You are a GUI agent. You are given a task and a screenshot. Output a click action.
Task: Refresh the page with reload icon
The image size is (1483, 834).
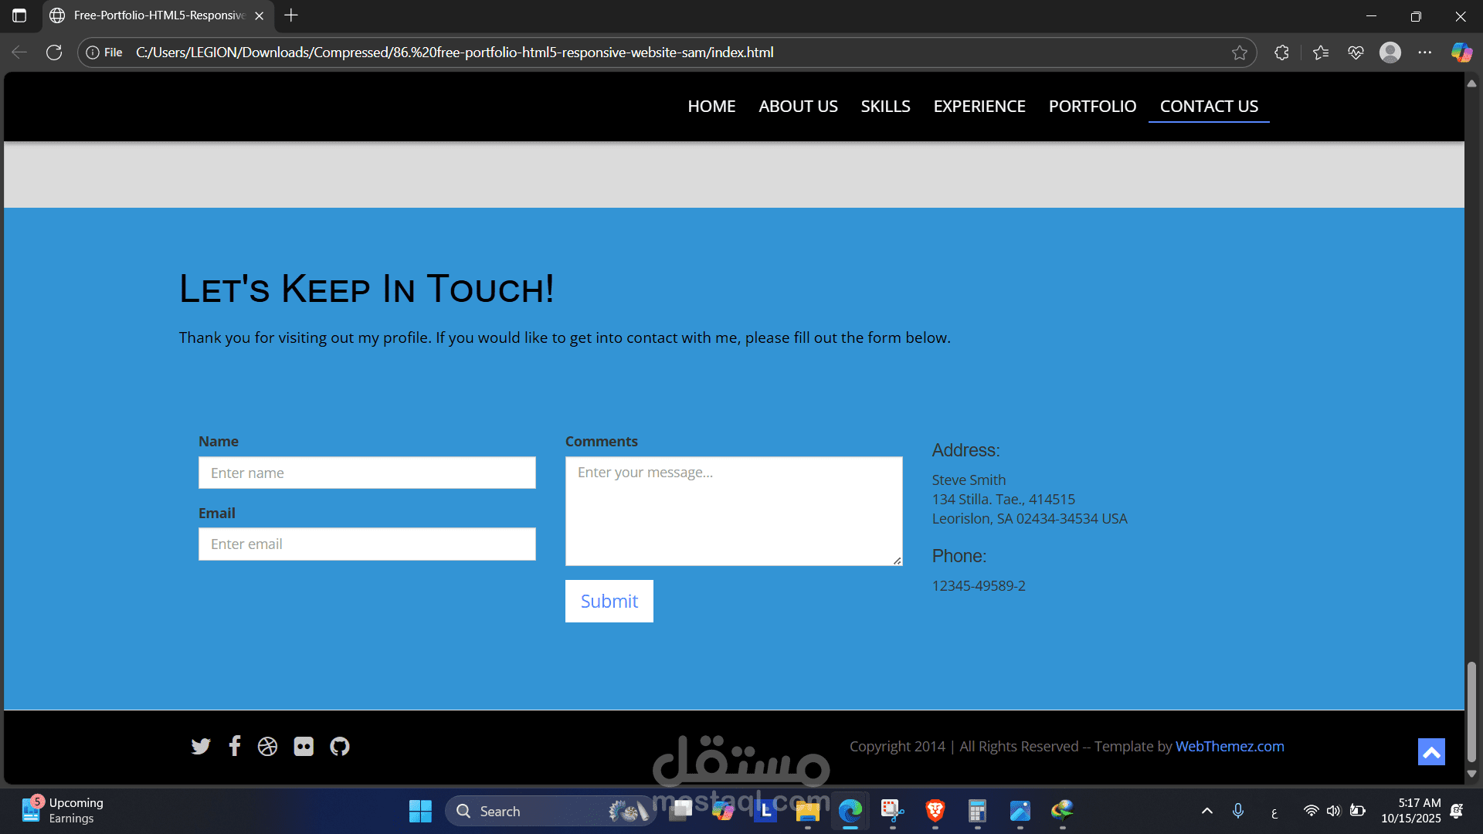tap(54, 53)
